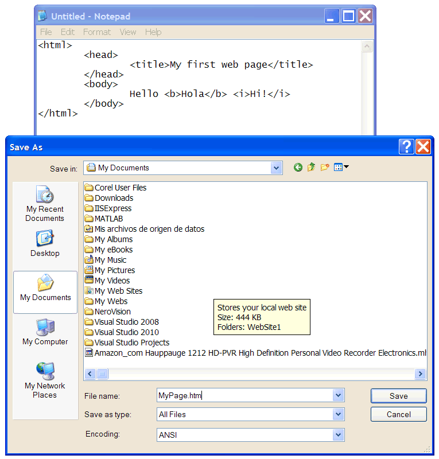Select the Visual Studio Projects folder
The image size is (439, 459).
pos(127,343)
